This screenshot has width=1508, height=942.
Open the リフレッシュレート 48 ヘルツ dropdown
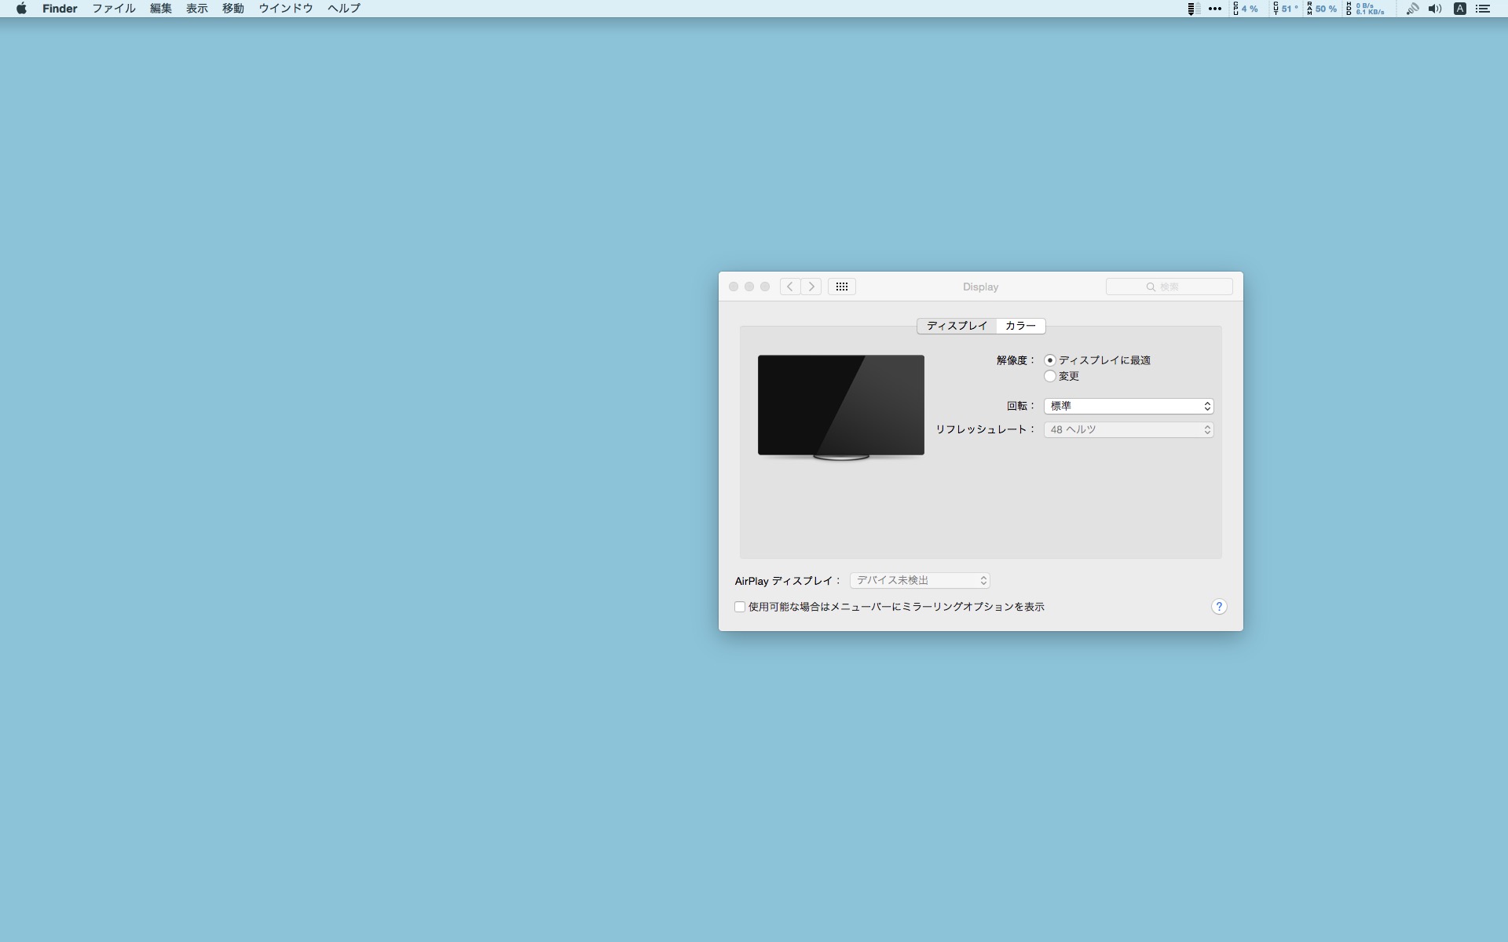click(1128, 429)
